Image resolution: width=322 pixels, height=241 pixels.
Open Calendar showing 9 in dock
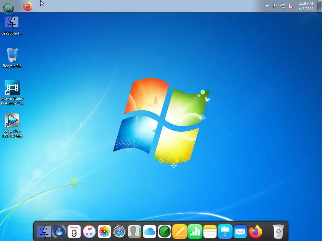[x=74, y=232]
